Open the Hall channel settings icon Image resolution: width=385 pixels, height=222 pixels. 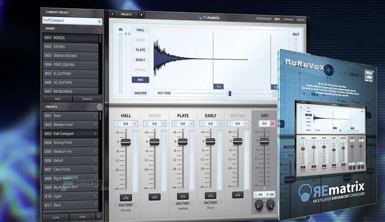coord(126,198)
